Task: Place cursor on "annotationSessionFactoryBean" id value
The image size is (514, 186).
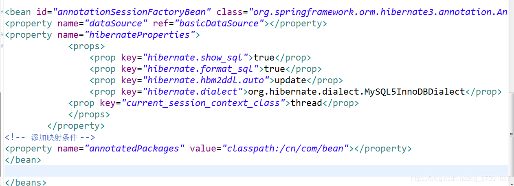Action: click(x=131, y=12)
